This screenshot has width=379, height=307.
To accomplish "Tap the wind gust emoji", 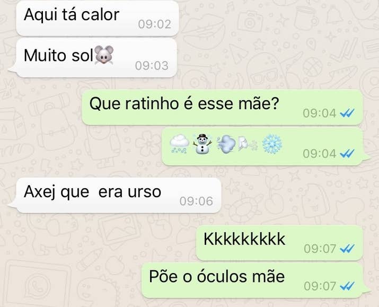I will pyautogui.click(x=226, y=144).
